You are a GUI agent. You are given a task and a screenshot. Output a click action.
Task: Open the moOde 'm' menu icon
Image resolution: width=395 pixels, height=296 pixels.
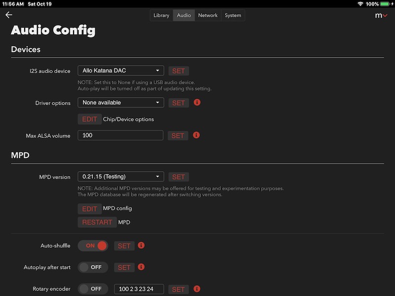click(x=381, y=16)
